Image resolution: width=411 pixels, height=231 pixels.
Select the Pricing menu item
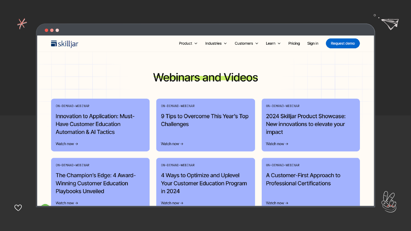[x=294, y=43]
